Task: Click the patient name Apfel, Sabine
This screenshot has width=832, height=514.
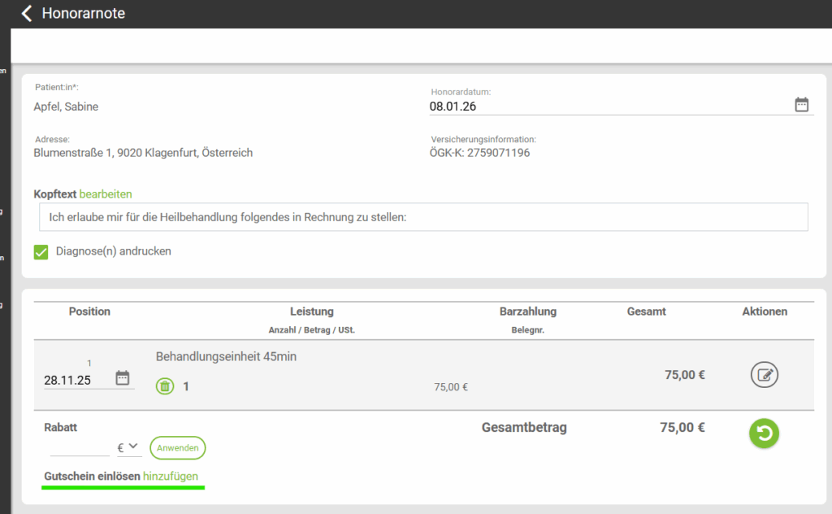Action: [66, 107]
